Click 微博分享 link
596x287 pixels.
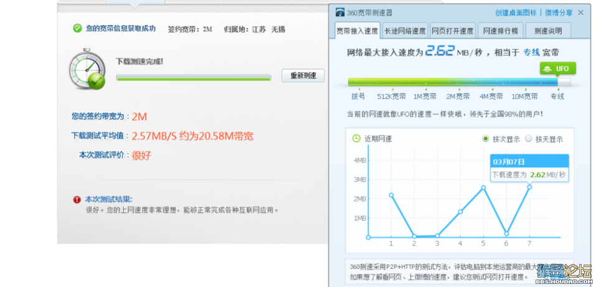click(559, 12)
